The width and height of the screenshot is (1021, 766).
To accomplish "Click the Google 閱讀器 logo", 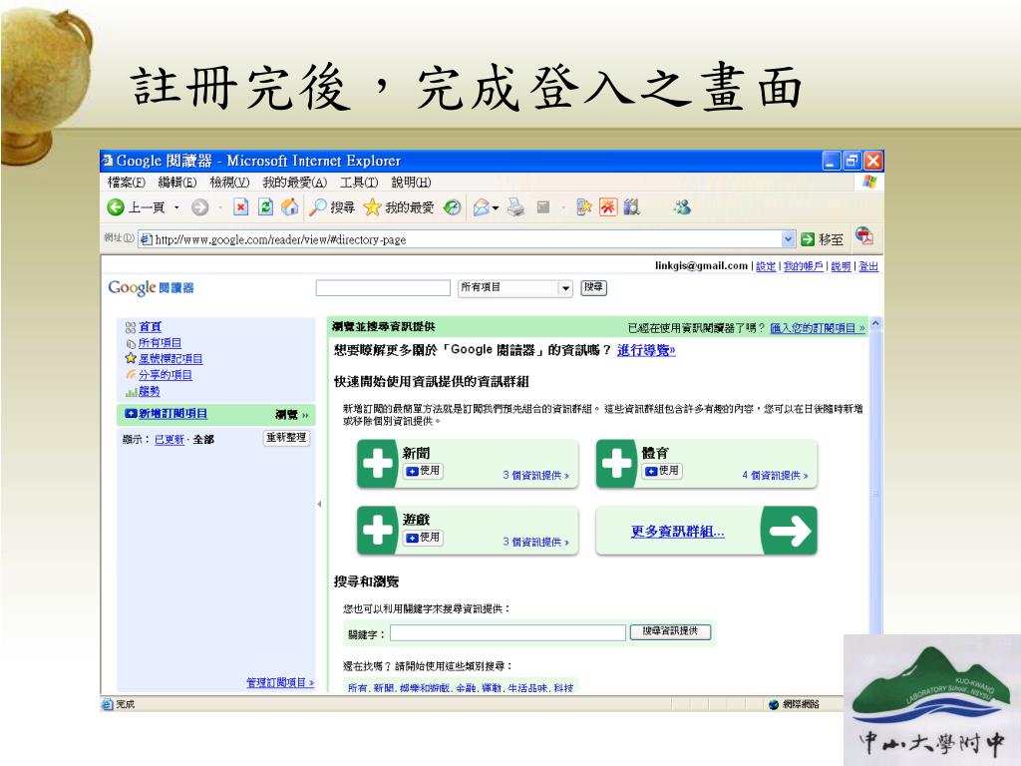I will [152, 288].
